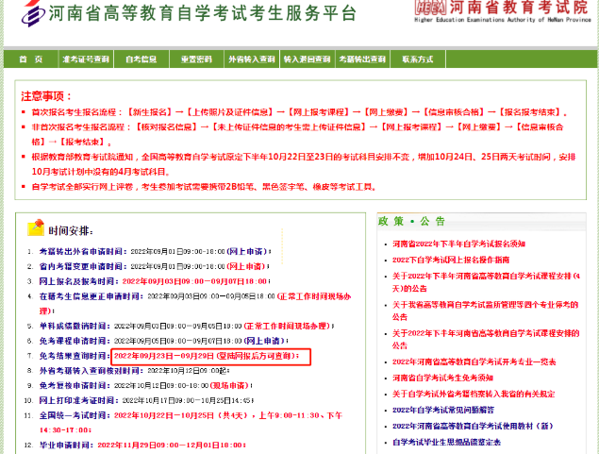Click the 免考课程申请时间 schedule entry
Image resolution: width=599 pixels, height=454 pixels.
click(164, 341)
